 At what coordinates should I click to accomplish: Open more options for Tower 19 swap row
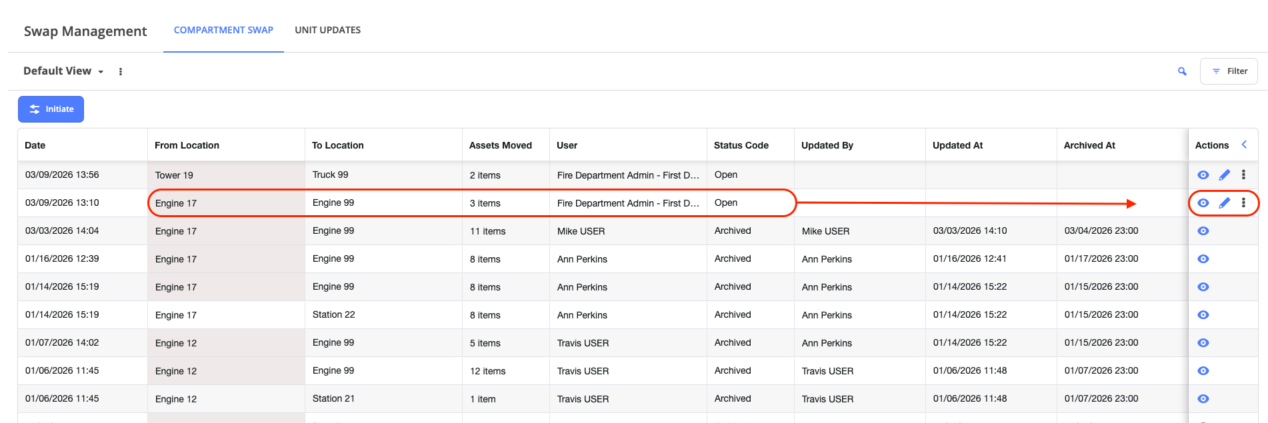pos(1243,175)
